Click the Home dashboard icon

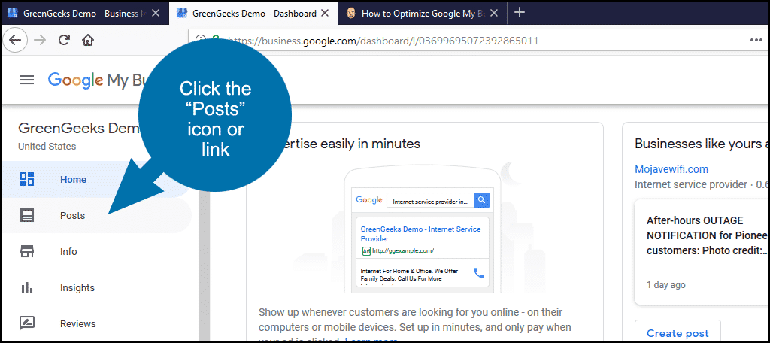pos(26,179)
